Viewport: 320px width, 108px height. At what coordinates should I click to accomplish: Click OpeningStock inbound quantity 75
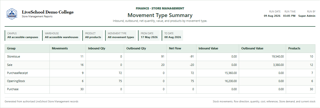click(120, 81)
